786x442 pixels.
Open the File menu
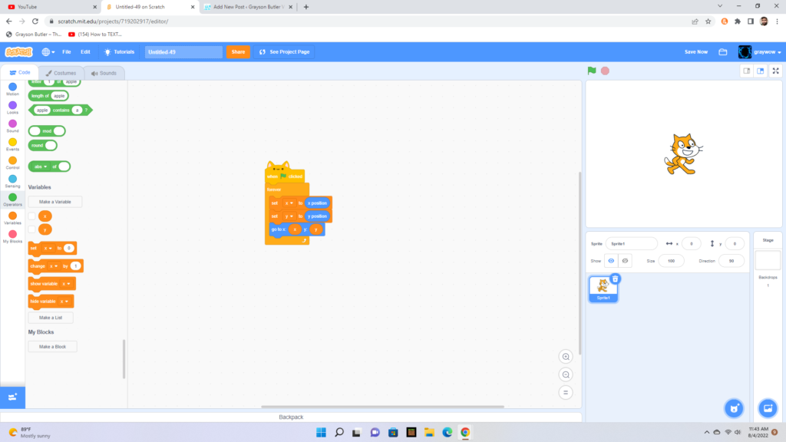coord(67,51)
